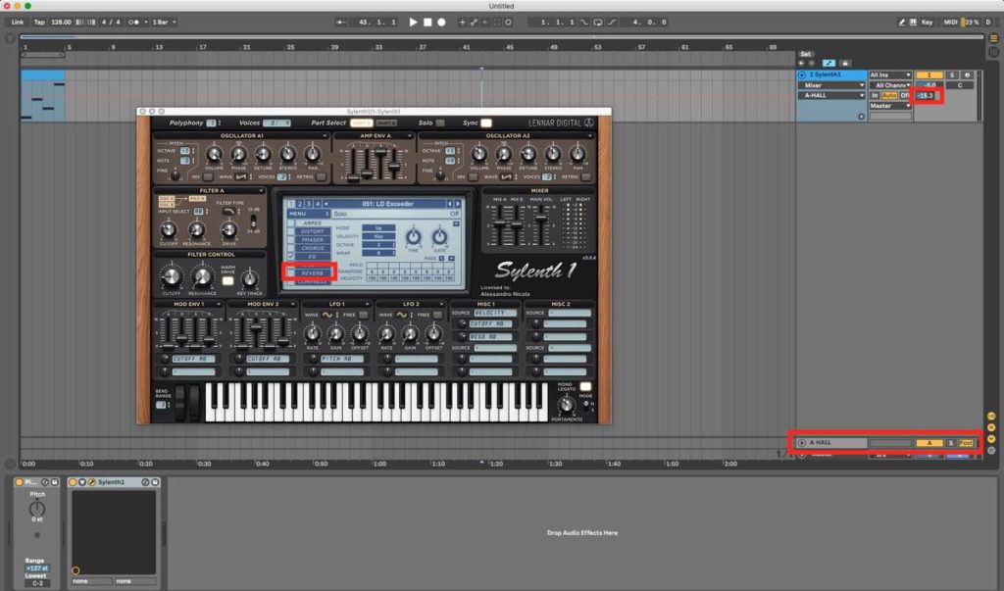Enable the REVERB checkbox in Sylenth1

(x=289, y=271)
